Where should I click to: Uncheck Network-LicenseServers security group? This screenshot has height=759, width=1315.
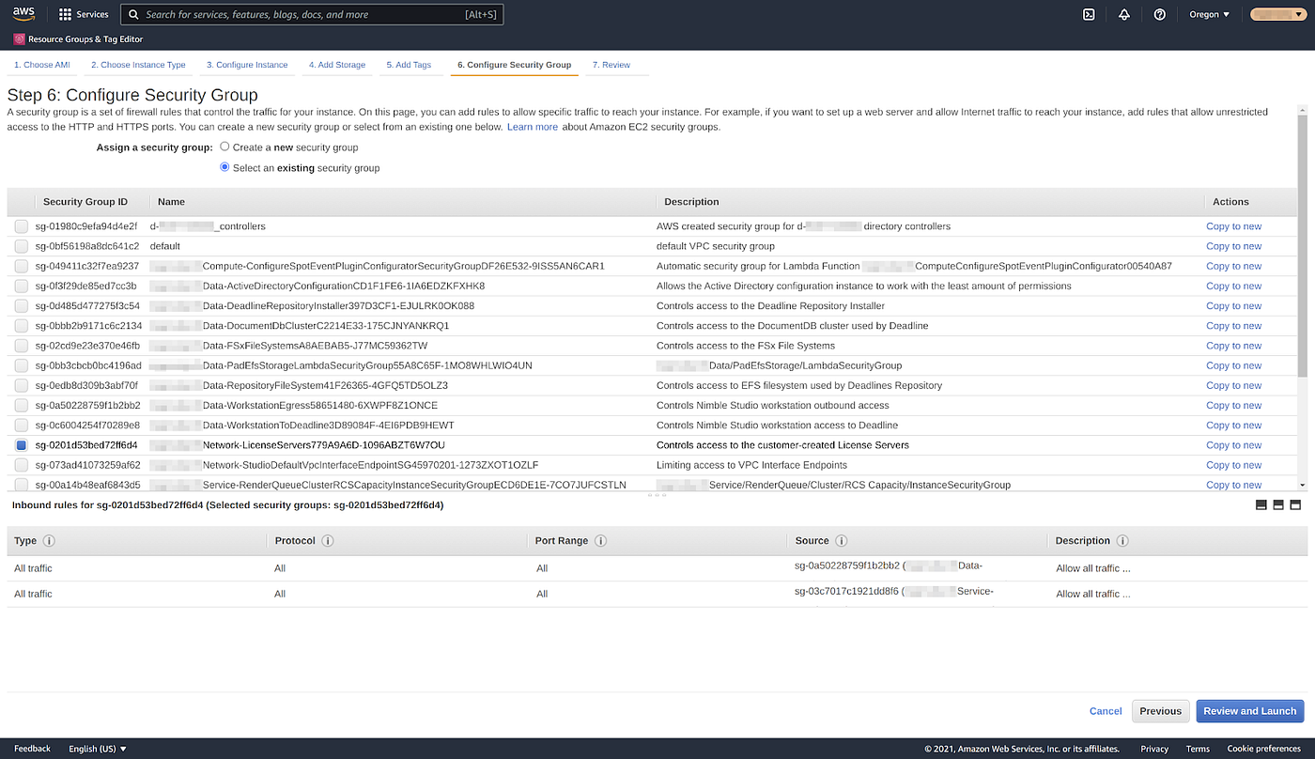coord(22,445)
